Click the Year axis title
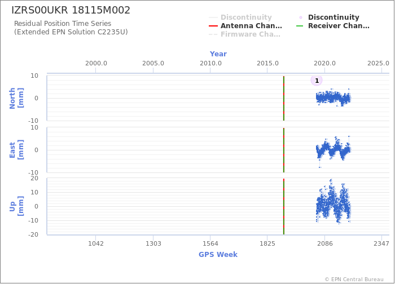Image resolution: width=395 pixels, height=284 pixels. click(x=218, y=54)
